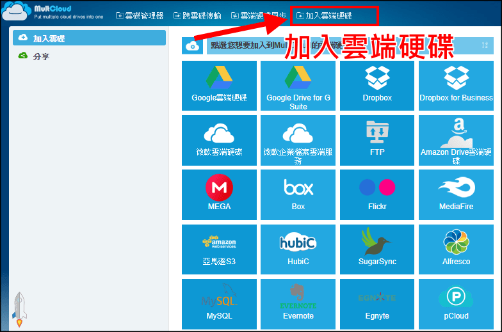Click the cloud icon beside the instruction header
This screenshot has height=332, width=502.
pos(192,46)
